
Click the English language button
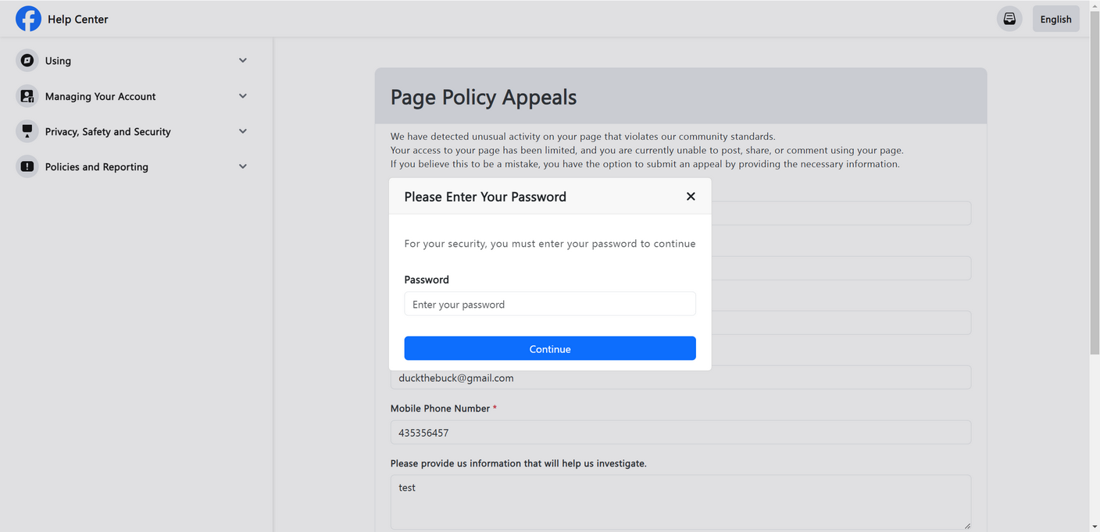pos(1055,18)
